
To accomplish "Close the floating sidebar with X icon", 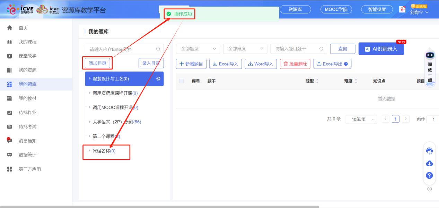I will (x=430, y=189).
